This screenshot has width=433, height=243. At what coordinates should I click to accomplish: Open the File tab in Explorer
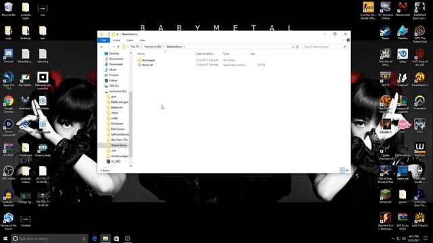coord(104,40)
